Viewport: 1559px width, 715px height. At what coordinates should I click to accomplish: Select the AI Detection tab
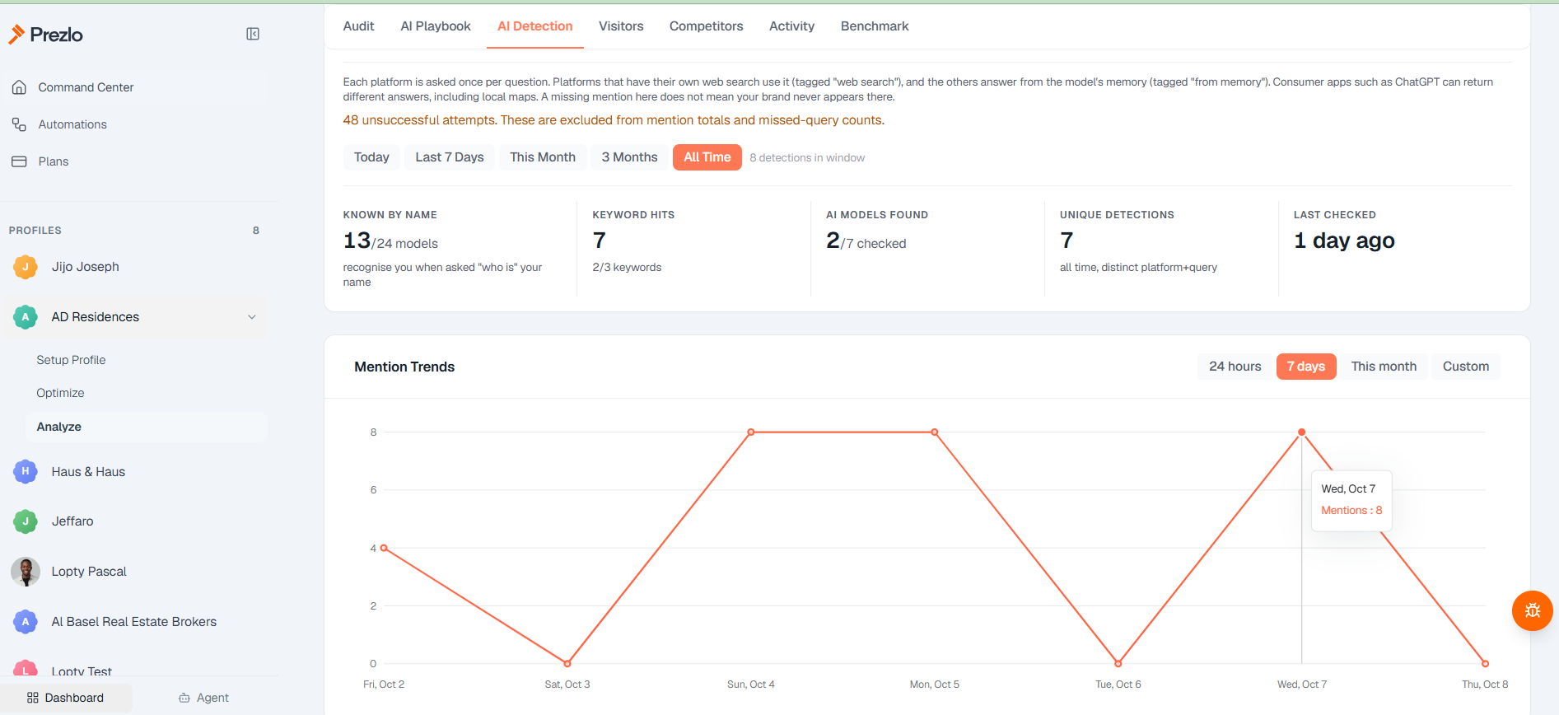tap(535, 26)
